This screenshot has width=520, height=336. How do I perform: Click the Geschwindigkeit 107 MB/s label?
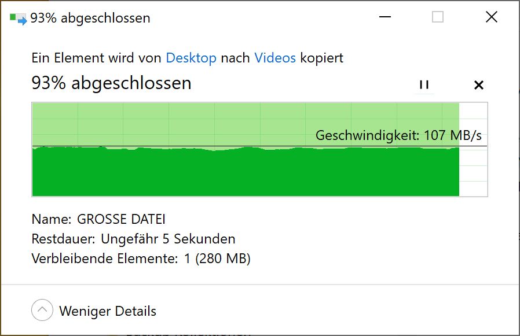point(400,135)
